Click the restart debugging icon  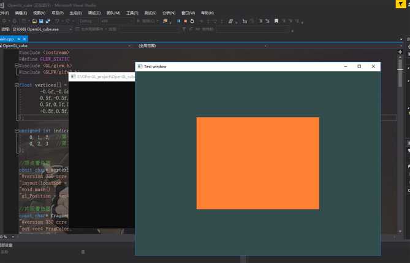pos(192,21)
